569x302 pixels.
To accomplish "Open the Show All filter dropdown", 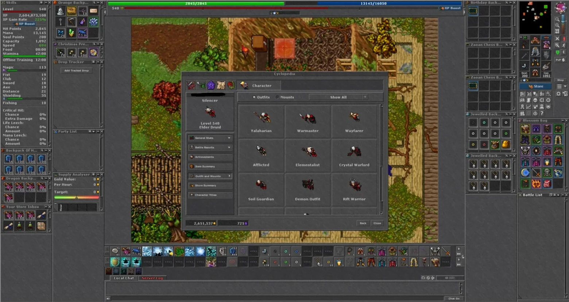I will [x=338, y=97].
